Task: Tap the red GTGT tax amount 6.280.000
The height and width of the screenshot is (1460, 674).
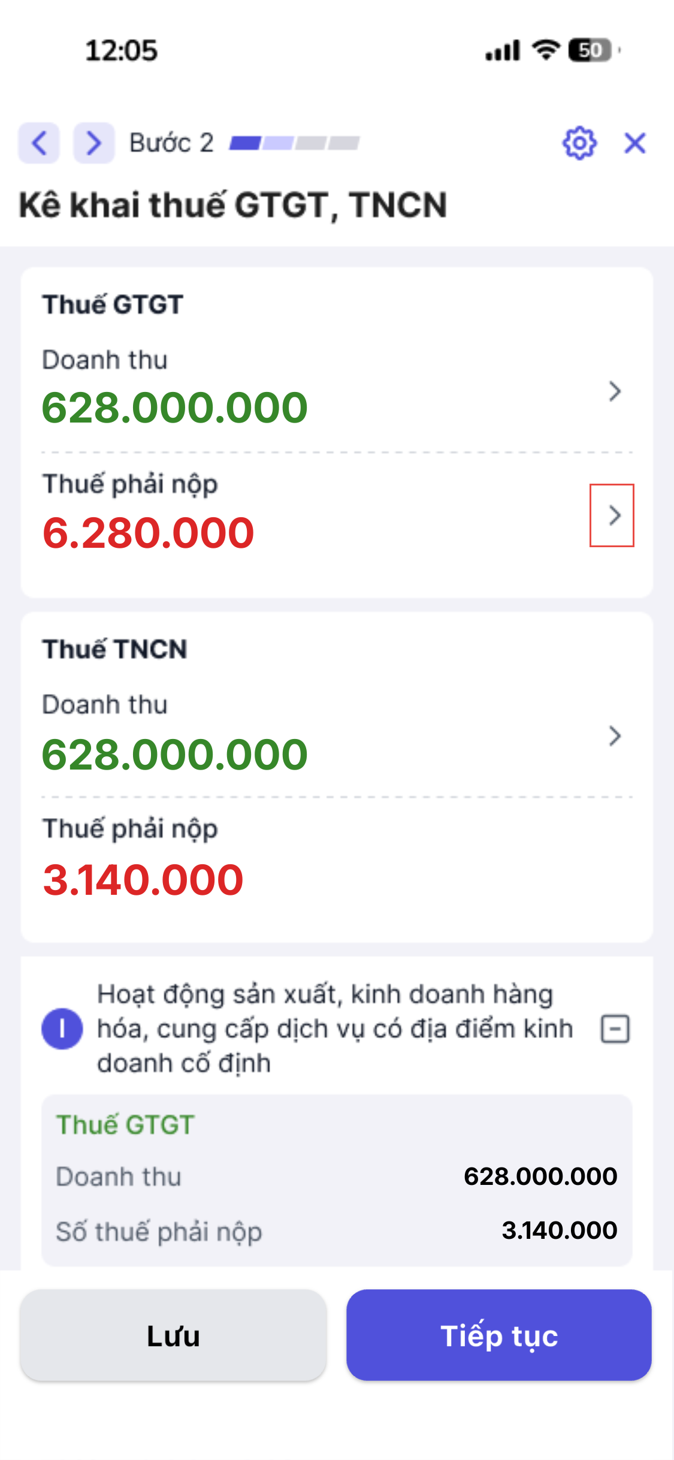Action: (149, 533)
